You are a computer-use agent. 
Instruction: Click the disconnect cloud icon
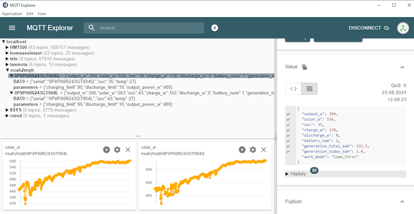pyautogui.click(x=386, y=28)
